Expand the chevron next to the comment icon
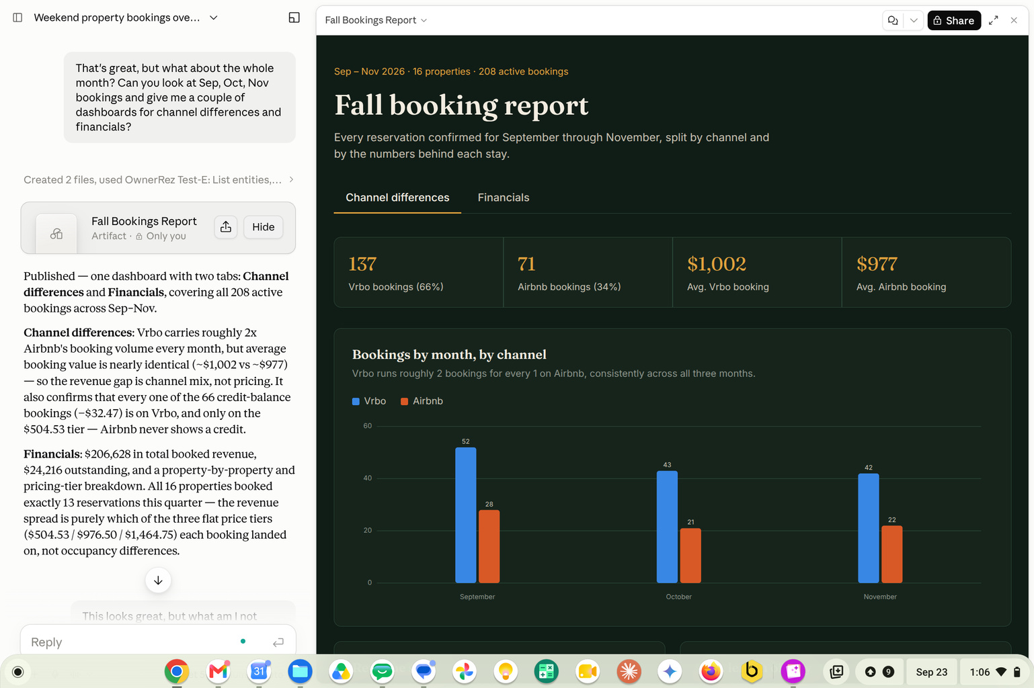Viewport: 1034px width, 688px height. tap(914, 20)
